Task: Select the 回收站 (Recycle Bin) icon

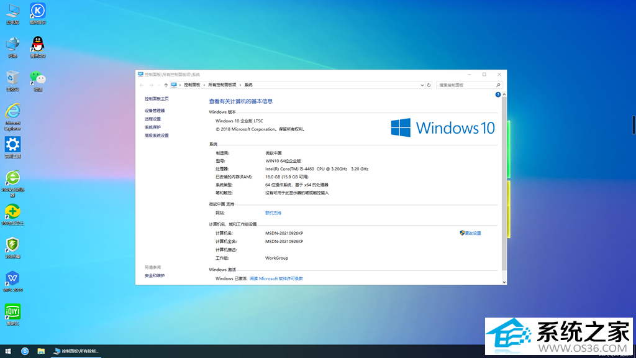Action: (x=12, y=81)
